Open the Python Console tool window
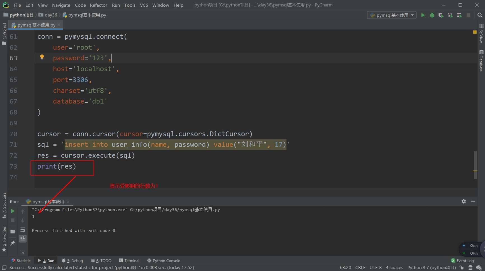This screenshot has width=485, height=271. click(164, 260)
